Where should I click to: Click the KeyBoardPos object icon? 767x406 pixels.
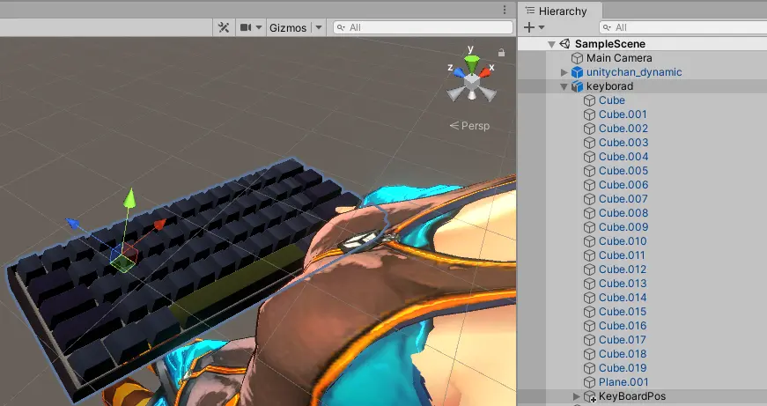590,396
